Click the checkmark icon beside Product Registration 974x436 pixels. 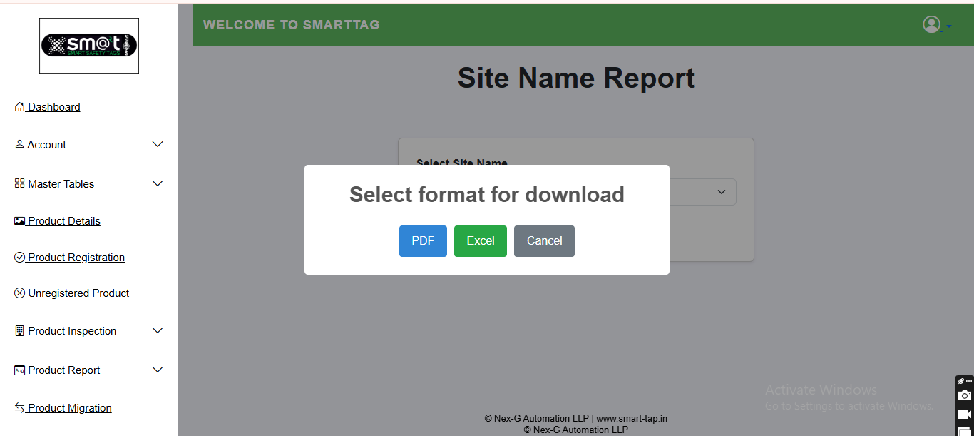20,258
